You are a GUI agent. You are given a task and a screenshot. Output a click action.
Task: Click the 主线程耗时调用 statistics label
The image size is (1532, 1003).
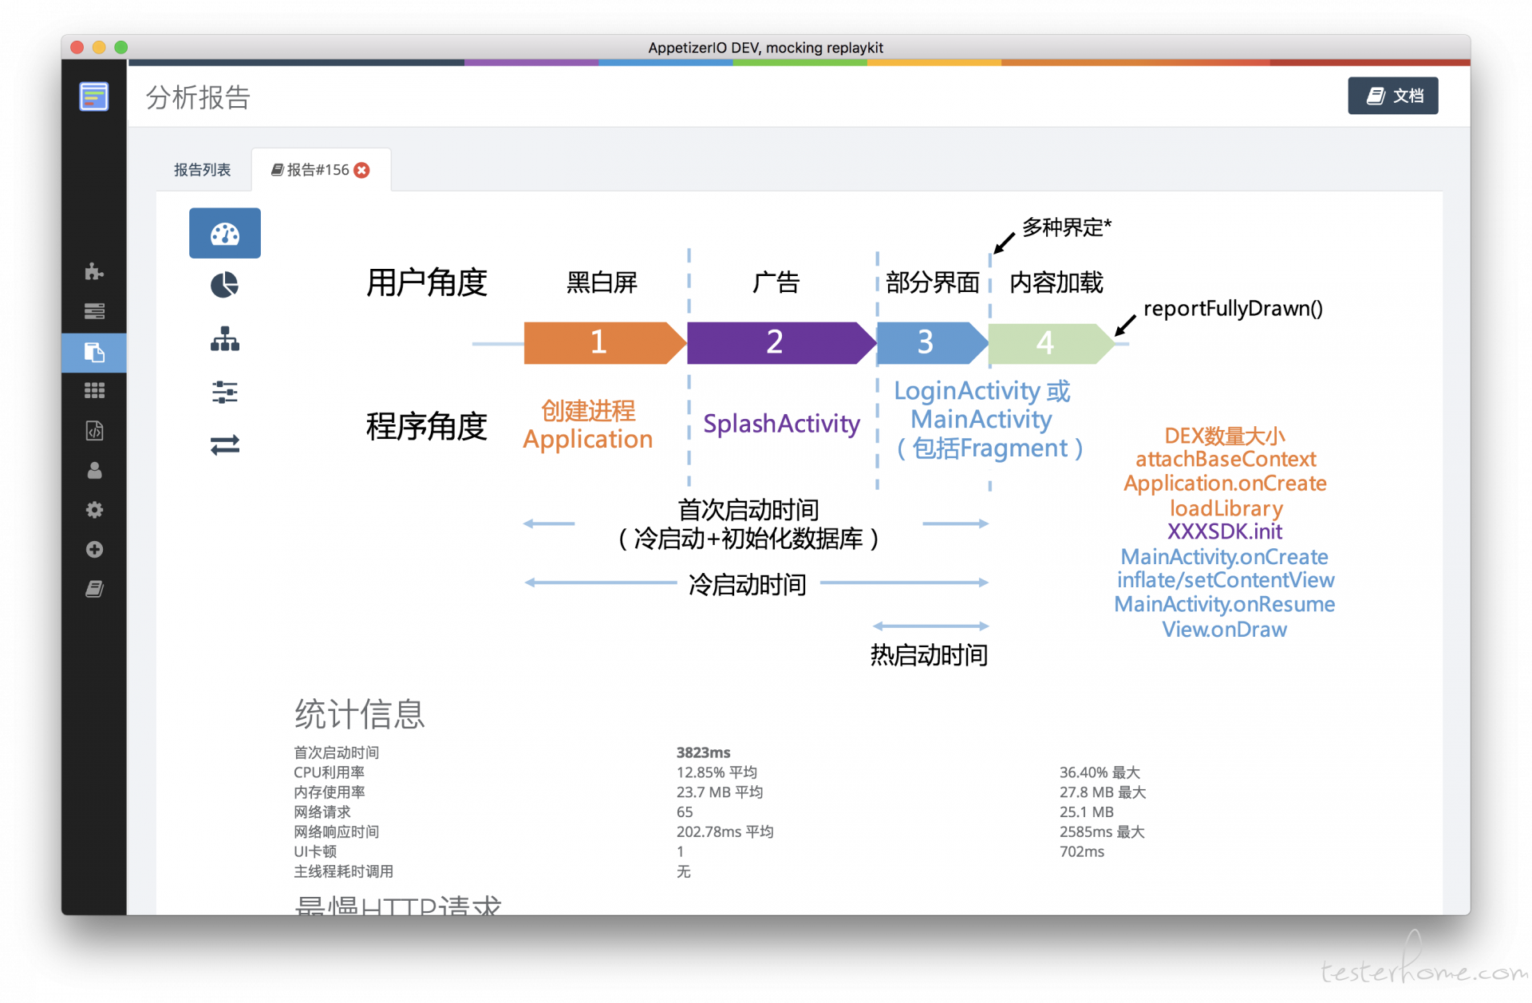pyautogui.click(x=343, y=872)
